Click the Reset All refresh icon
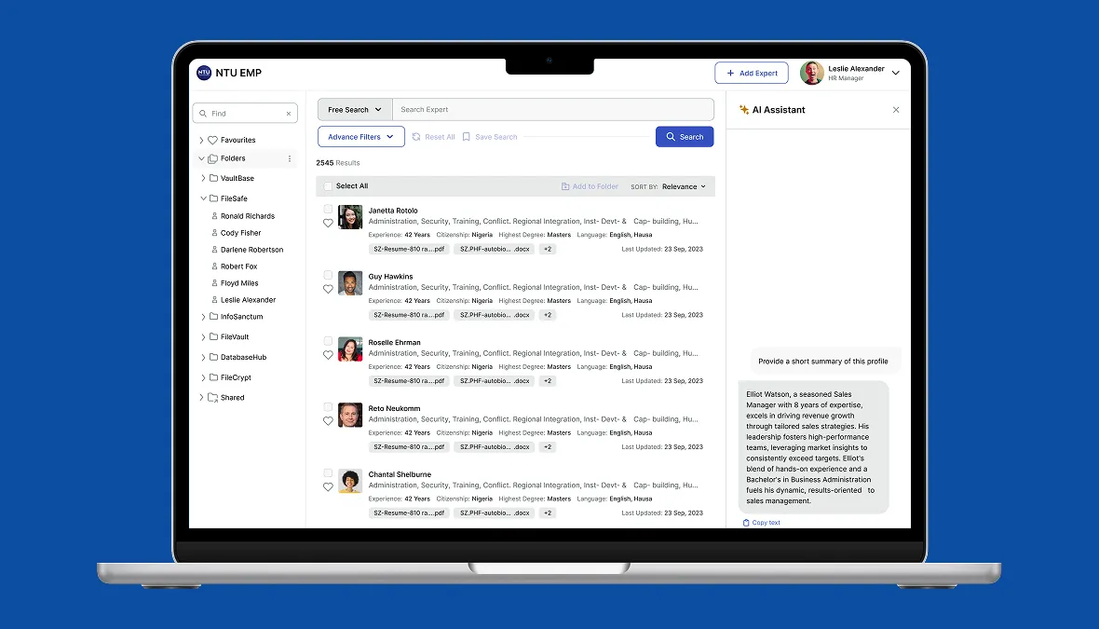The width and height of the screenshot is (1099, 629). click(416, 137)
